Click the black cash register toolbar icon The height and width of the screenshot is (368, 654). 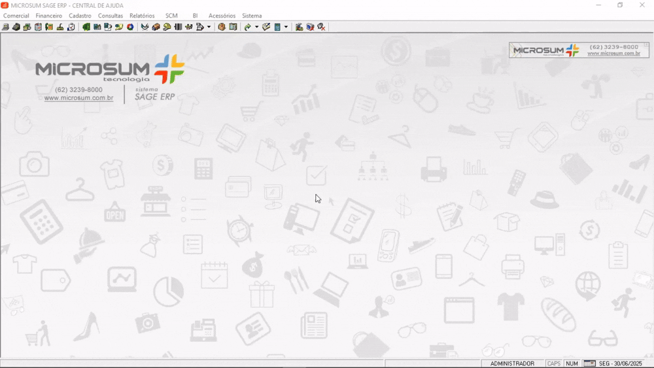[16, 27]
